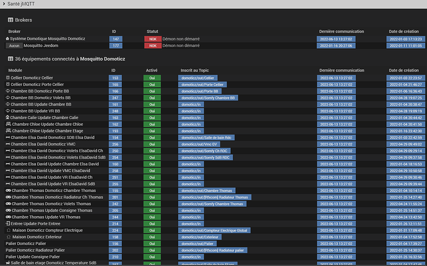Click ID badge 247

coord(115,98)
